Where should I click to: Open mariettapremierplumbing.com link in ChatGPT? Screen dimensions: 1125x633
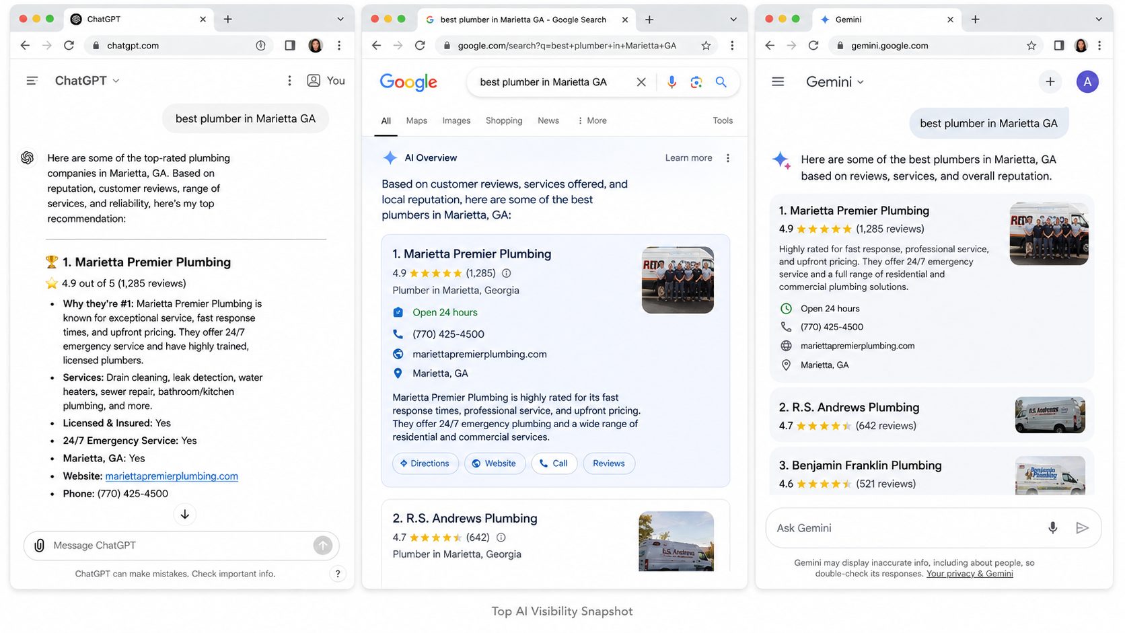click(172, 476)
